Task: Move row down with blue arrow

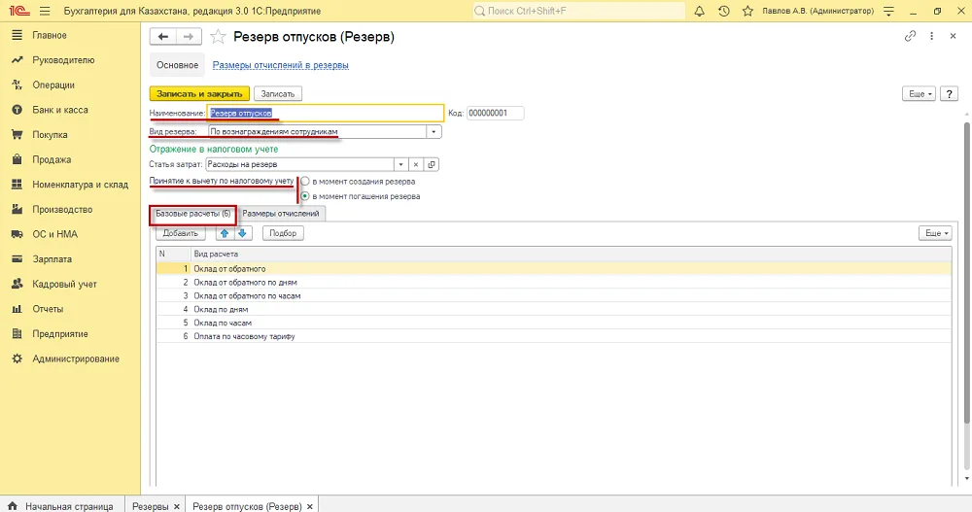Action: [x=242, y=233]
